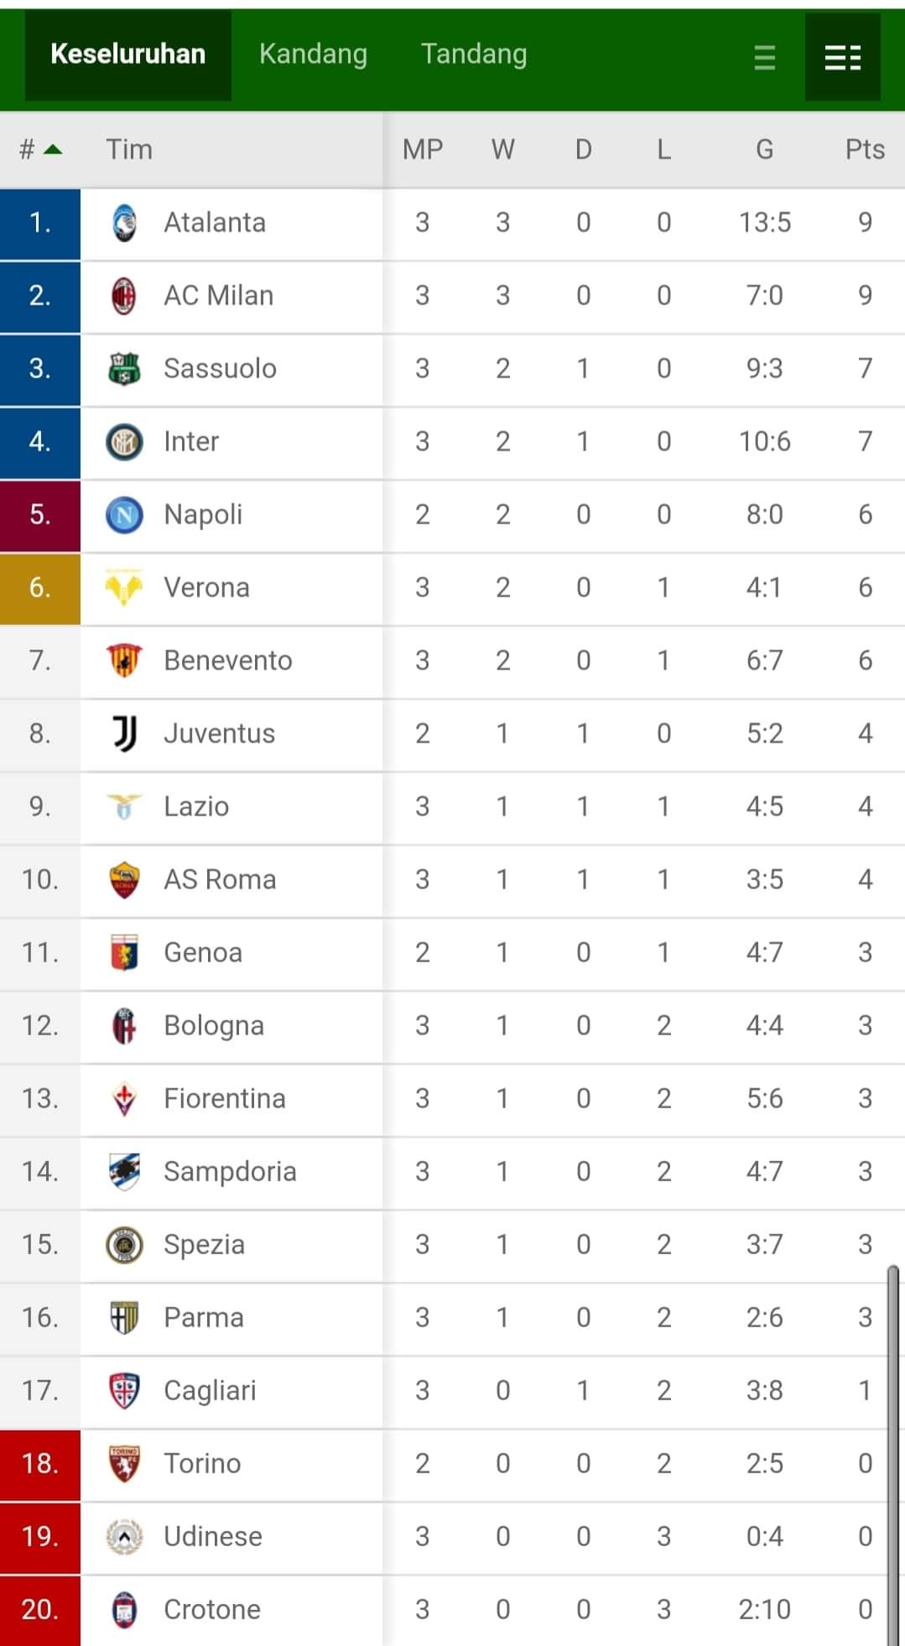The image size is (905, 1646).
Task: Open the Sassuolo team page
Action: point(220,369)
